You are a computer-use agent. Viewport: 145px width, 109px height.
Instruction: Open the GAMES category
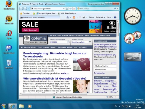46,47
